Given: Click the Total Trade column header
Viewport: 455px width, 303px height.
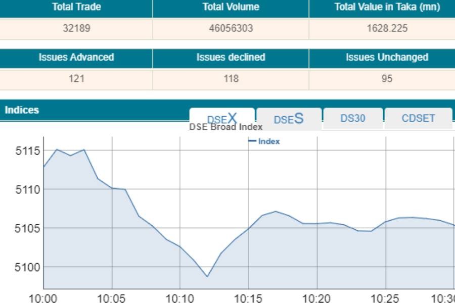Looking at the screenshot, I should click(76, 7).
